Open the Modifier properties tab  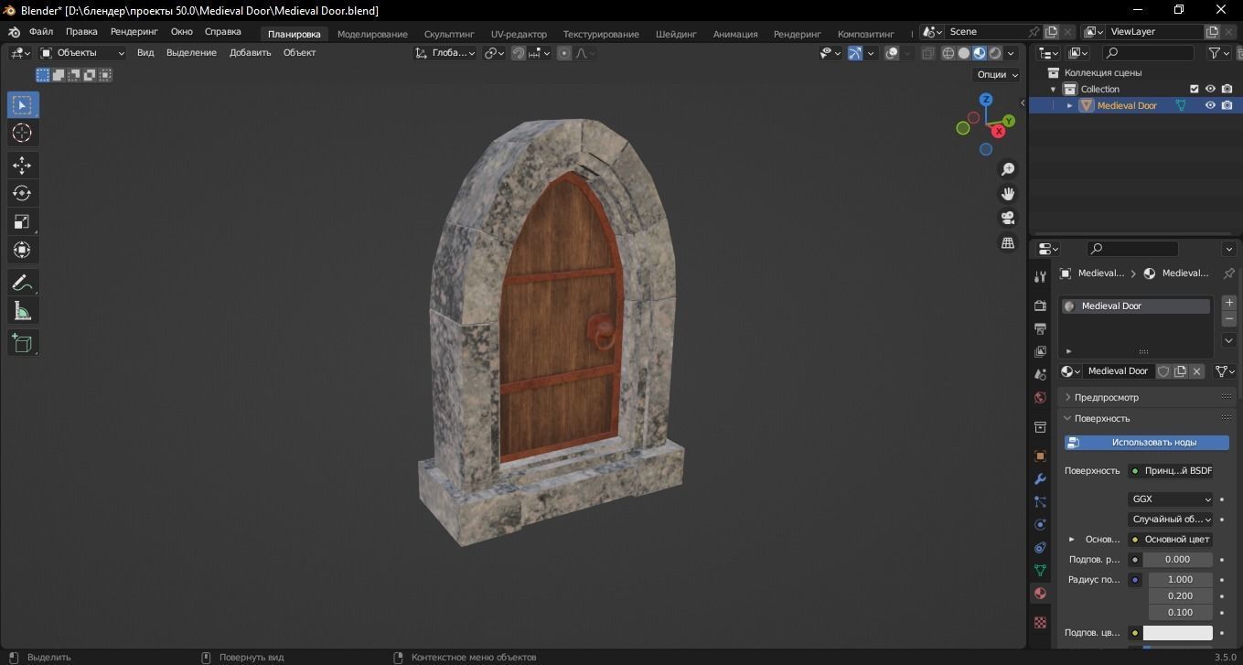click(1039, 479)
